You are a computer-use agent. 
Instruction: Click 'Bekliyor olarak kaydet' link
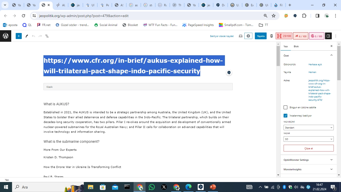click(x=222, y=36)
